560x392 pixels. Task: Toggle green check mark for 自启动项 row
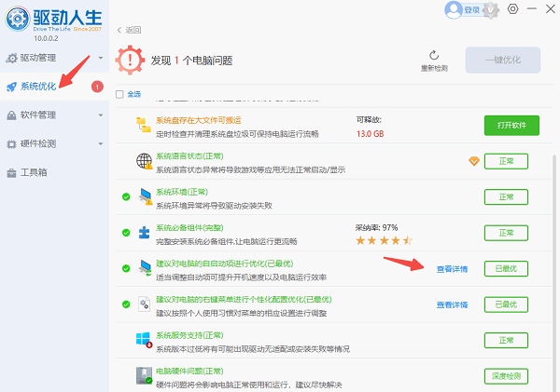point(126,268)
